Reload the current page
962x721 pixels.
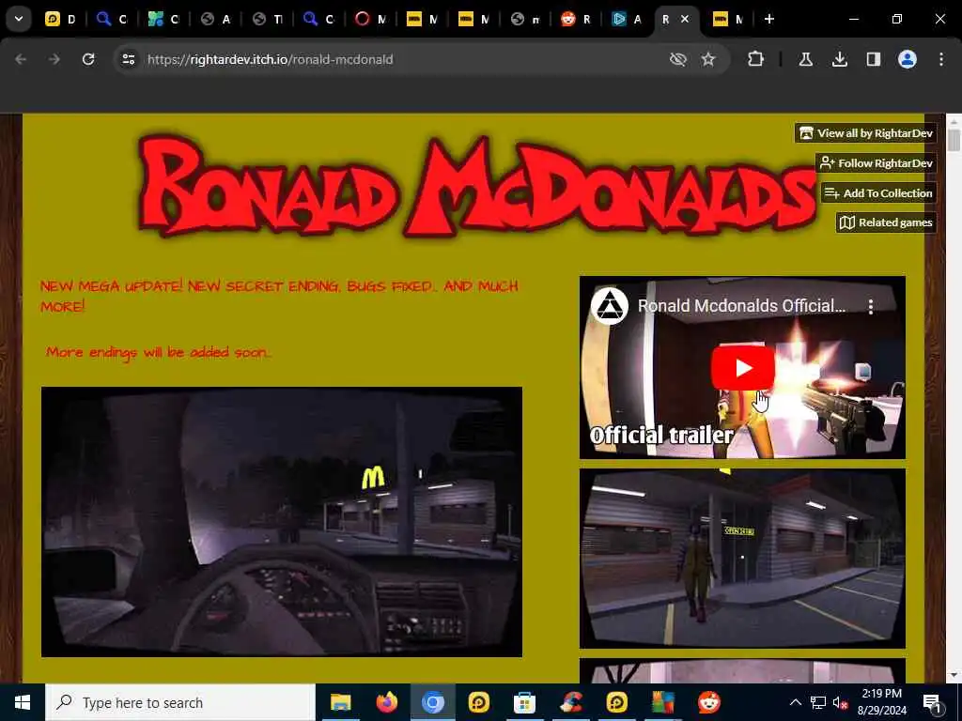(88, 59)
